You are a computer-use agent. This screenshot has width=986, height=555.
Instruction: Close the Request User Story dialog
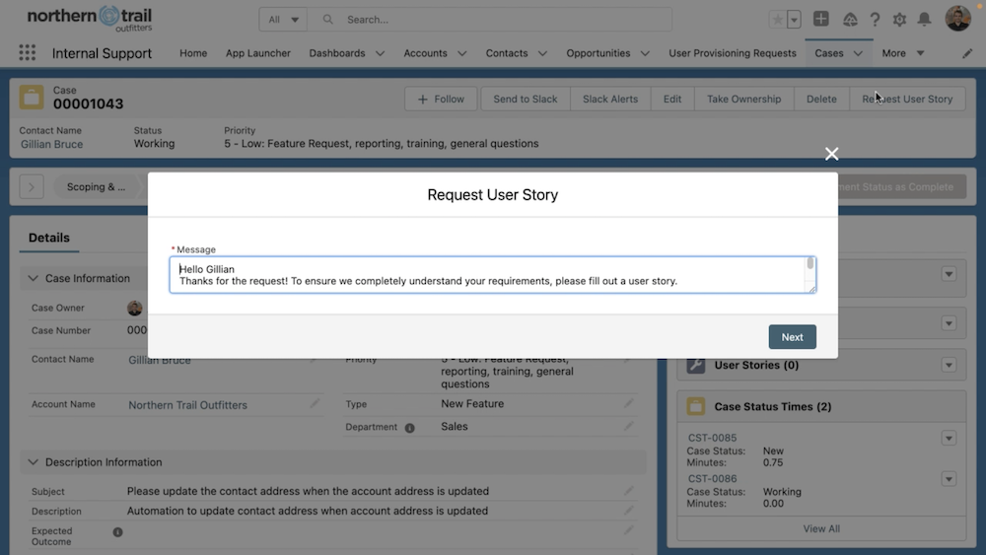(x=831, y=154)
